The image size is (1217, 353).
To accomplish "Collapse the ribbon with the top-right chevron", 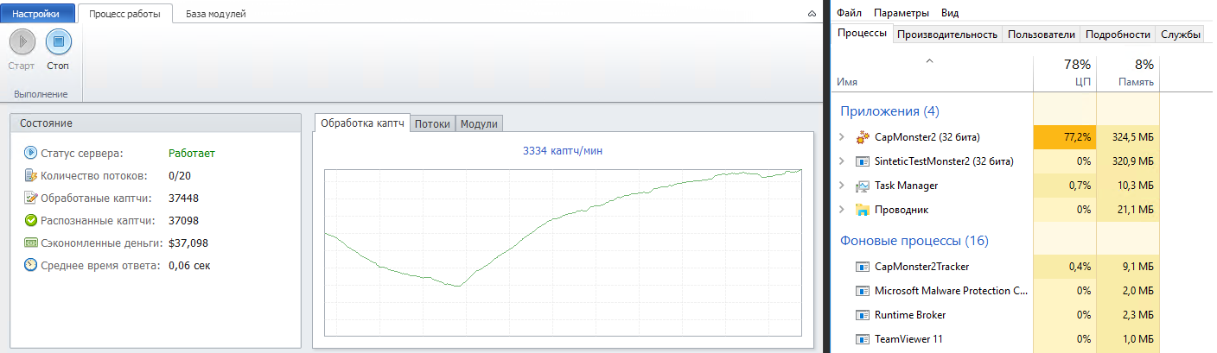I will pyautogui.click(x=812, y=14).
